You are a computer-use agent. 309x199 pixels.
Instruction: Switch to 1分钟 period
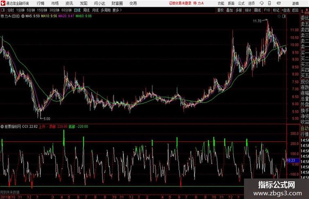pos(20,10)
